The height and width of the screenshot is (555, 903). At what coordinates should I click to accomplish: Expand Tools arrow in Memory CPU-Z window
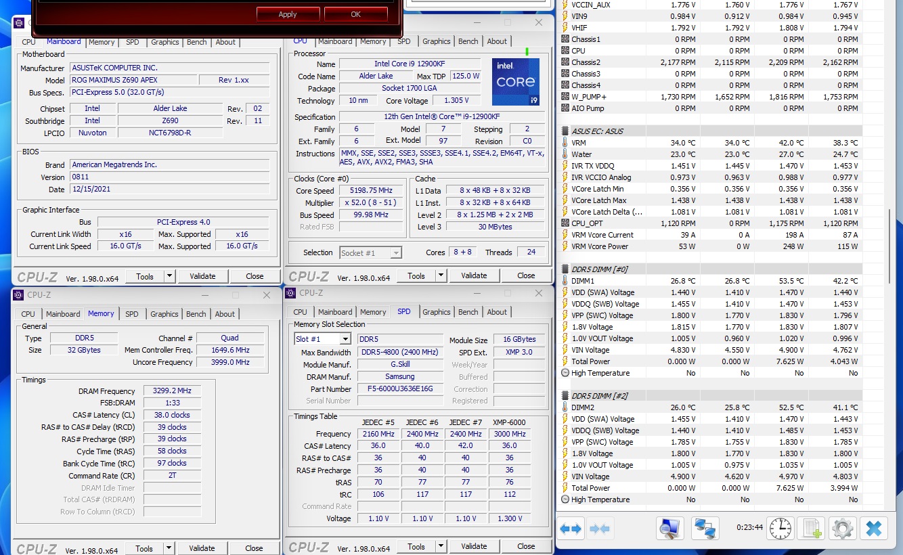[x=169, y=548]
